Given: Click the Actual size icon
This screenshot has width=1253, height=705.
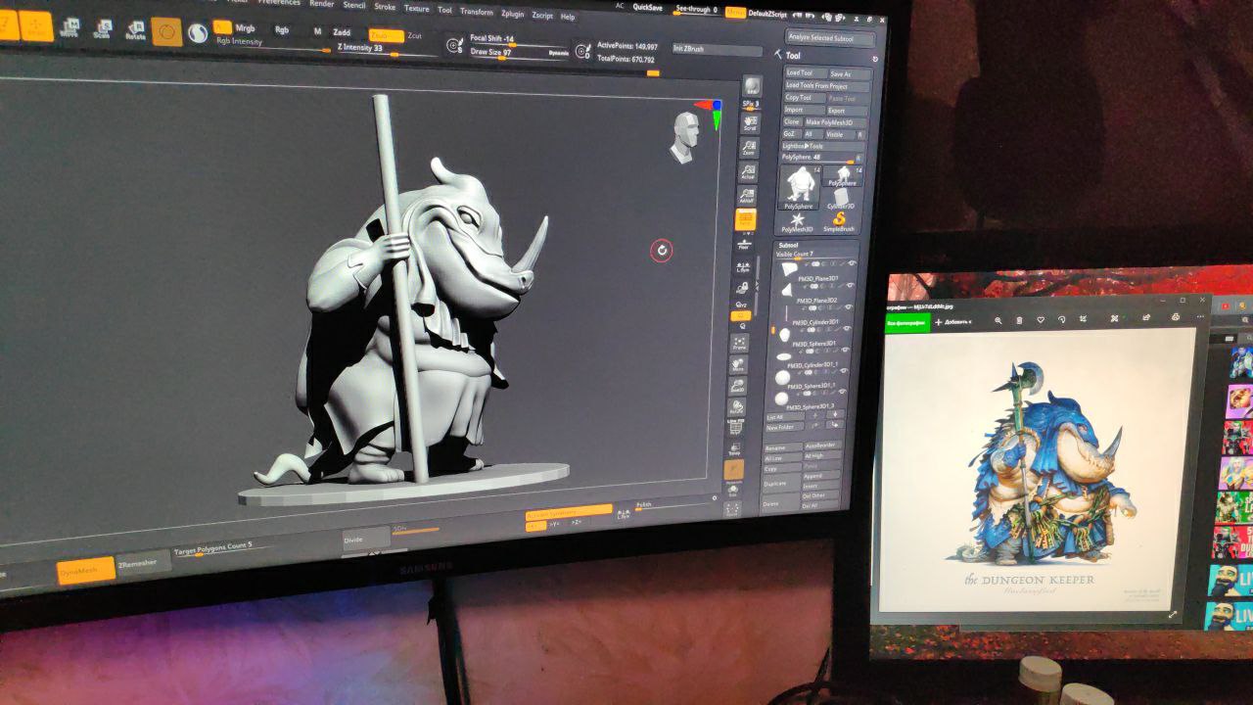Looking at the screenshot, I should pyautogui.click(x=747, y=172).
